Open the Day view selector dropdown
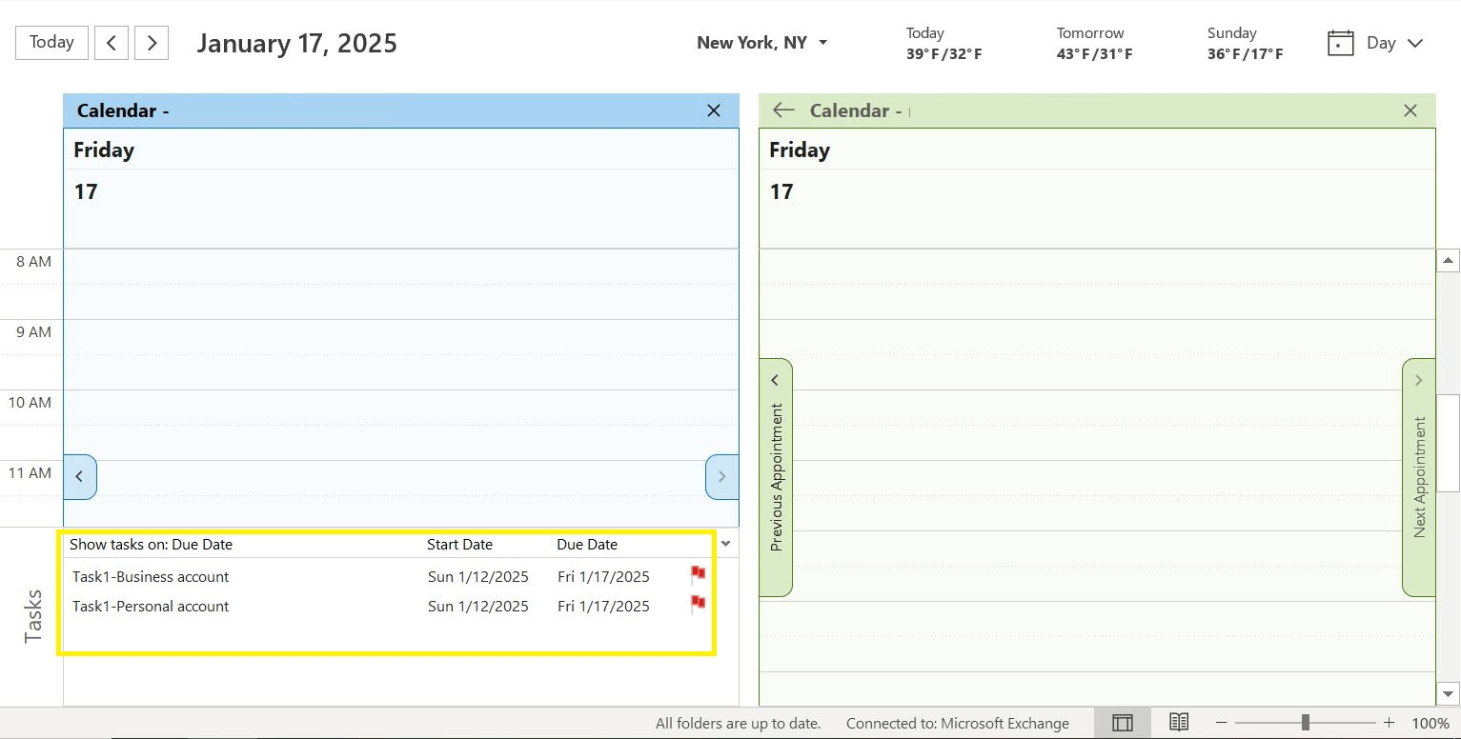This screenshot has height=739, width=1461. [1414, 43]
